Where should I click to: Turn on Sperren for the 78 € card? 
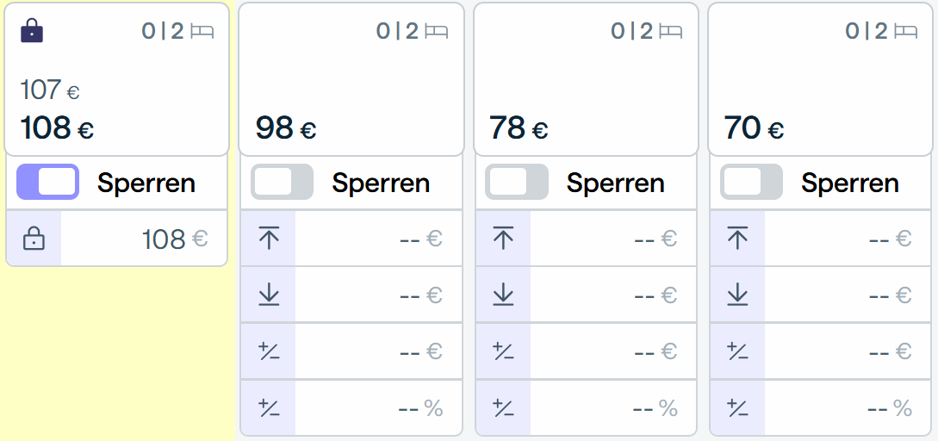click(516, 181)
